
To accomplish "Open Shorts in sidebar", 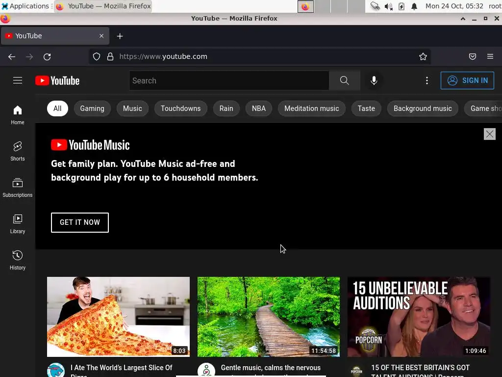I will (18, 151).
